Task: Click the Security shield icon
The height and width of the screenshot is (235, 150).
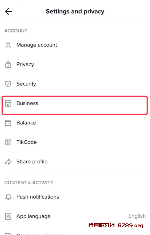Action: (x=8, y=84)
